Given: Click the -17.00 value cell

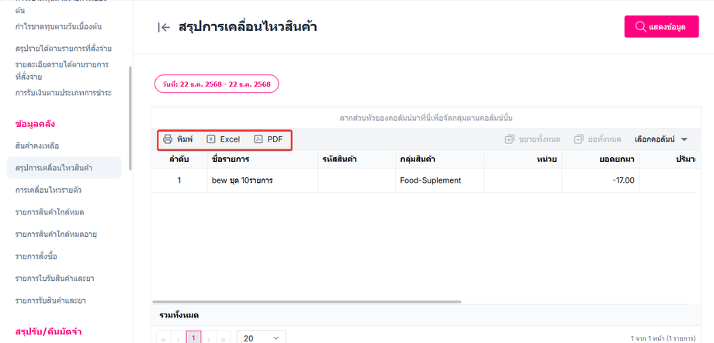Looking at the screenshot, I should click(x=601, y=180).
